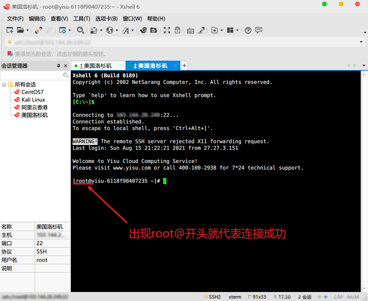
Task: Select 阿里云香港 session in tree
Action: (x=34, y=108)
